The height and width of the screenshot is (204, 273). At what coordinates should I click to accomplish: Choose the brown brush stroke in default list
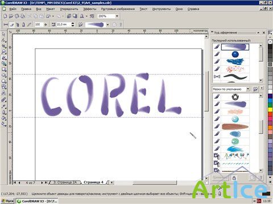(x=235, y=126)
